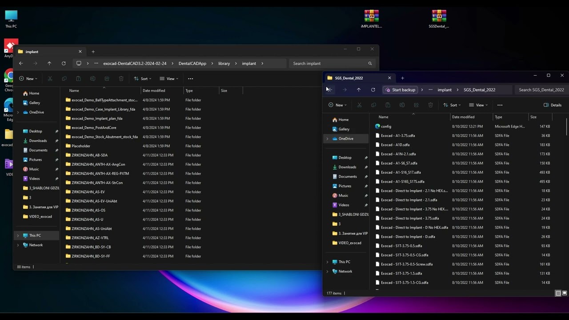Show hidden path via breadcrumb ellipsis in implant window

coord(96,64)
